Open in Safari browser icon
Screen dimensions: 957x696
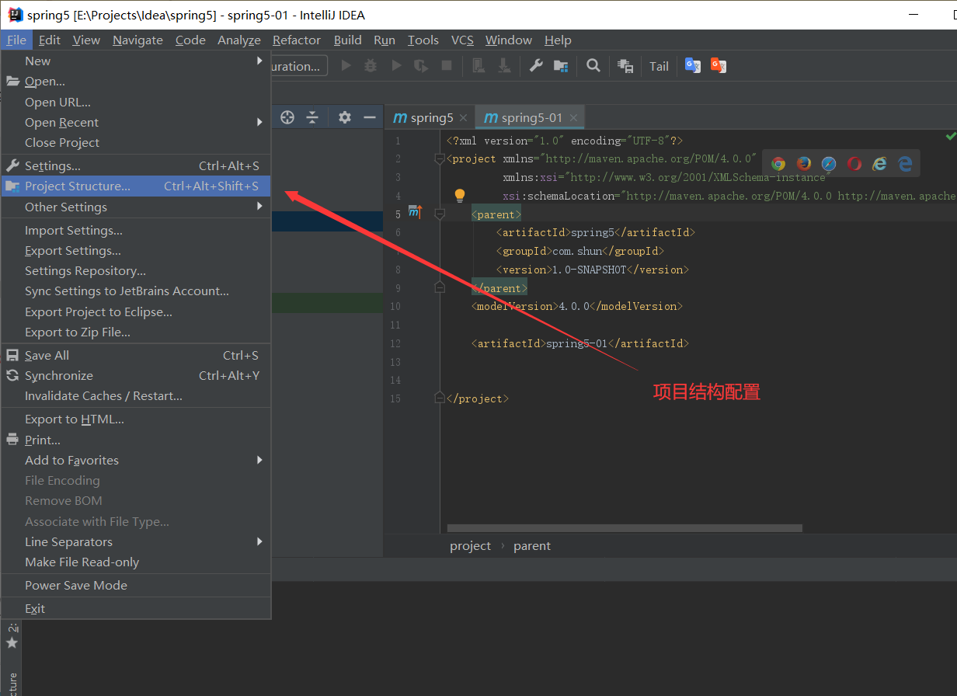(x=829, y=163)
